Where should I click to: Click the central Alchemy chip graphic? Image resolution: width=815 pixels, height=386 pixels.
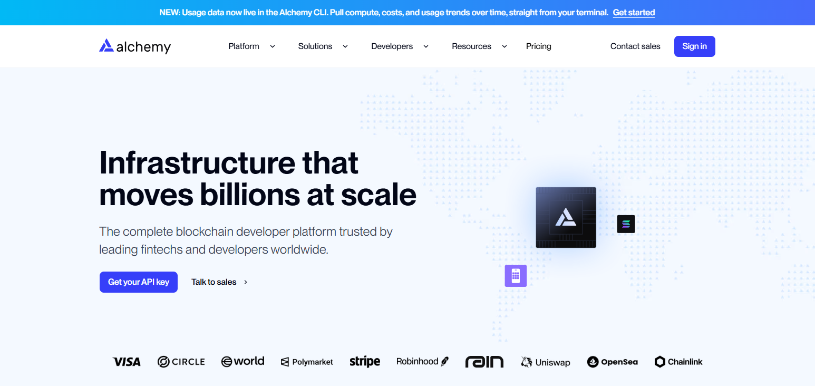[566, 217]
